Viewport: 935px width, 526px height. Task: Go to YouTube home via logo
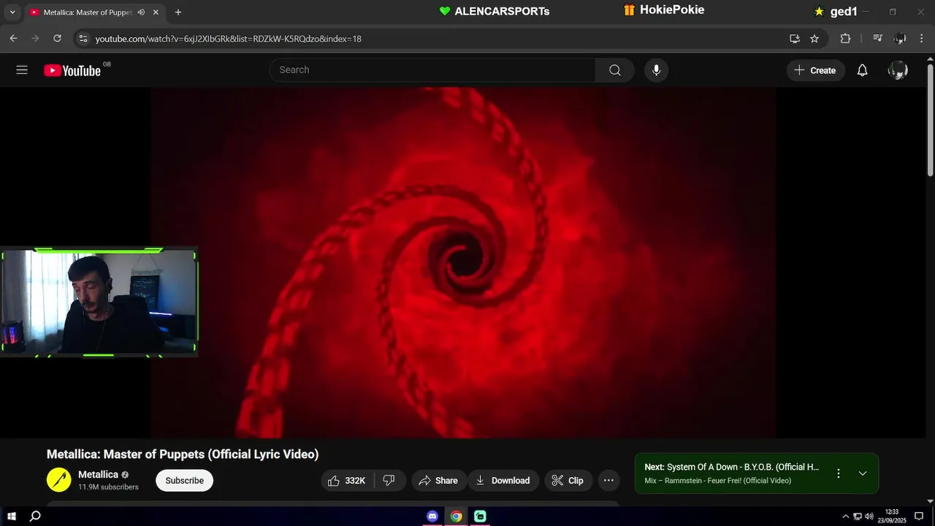pos(72,70)
